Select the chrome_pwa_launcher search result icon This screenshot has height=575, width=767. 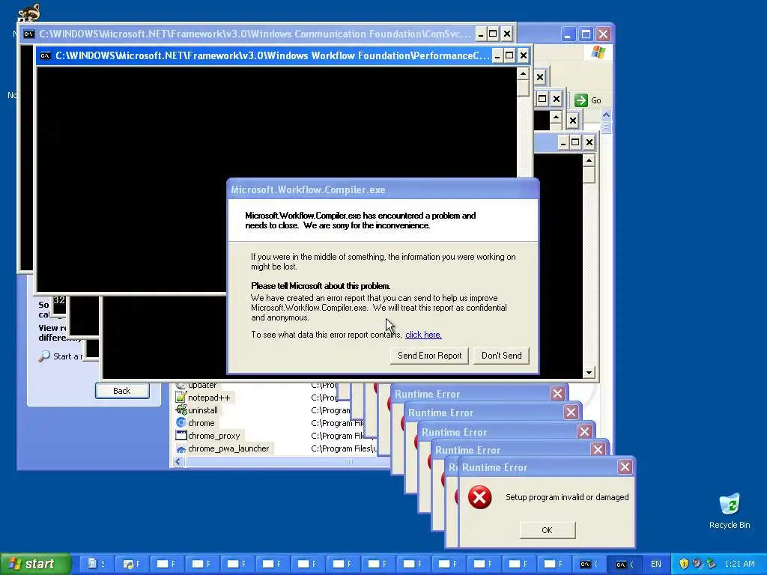click(181, 449)
